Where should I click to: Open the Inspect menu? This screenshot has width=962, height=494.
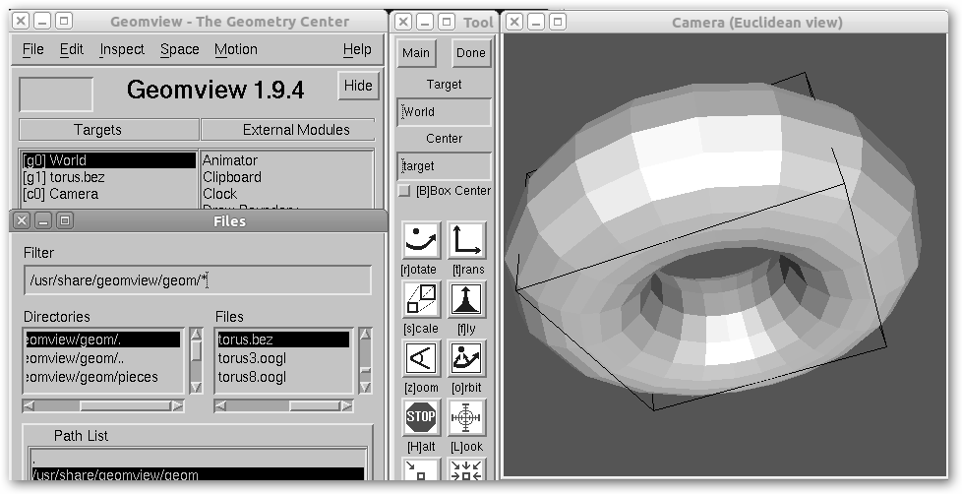click(122, 49)
